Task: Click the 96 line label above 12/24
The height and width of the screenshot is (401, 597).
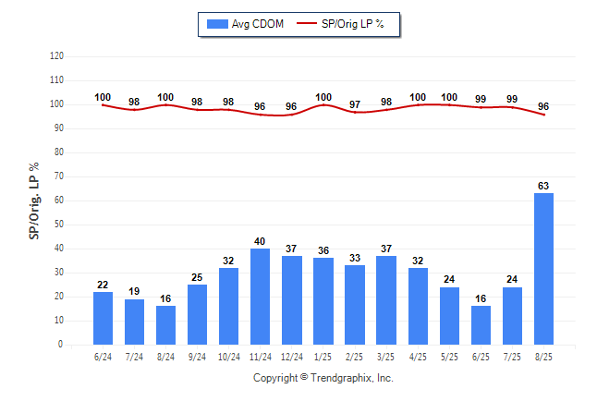Action: tap(291, 106)
